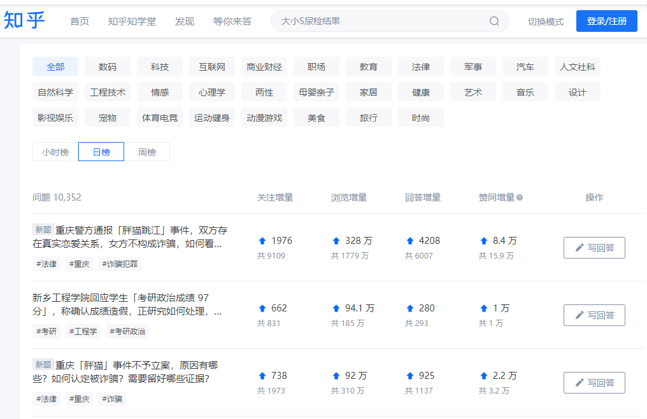
Task: Choose the 人文社科 category chip
Action: point(577,66)
